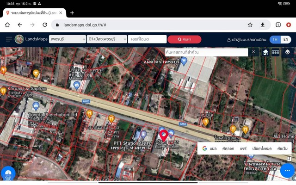Viewport: 296px width, 185px height.
Task: Open a new browser tab
Action: pos(72,13)
